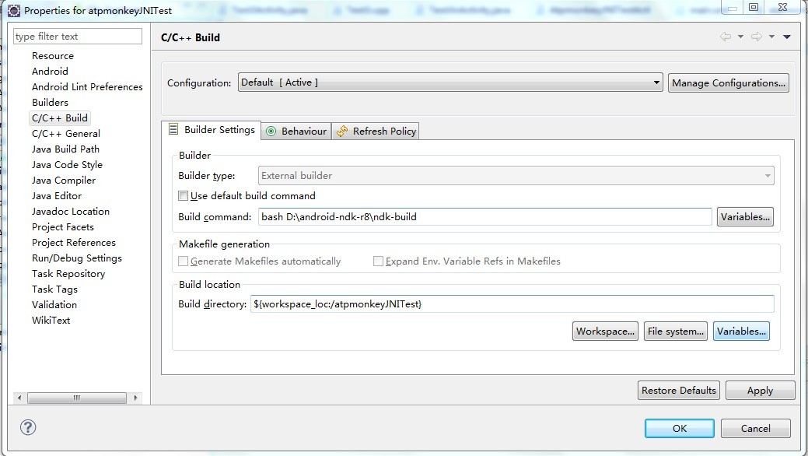Image resolution: width=808 pixels, height=456 pixels.
Task: Open the view menu triangle icon
Action: click(787, 37)
